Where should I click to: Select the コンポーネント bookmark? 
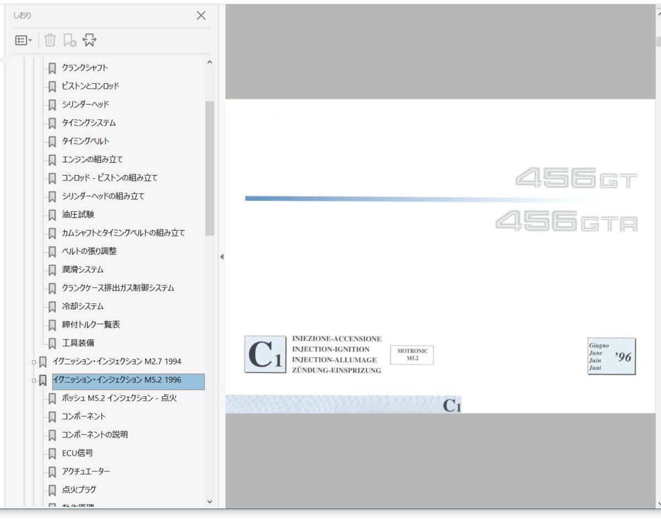(84, 416)
